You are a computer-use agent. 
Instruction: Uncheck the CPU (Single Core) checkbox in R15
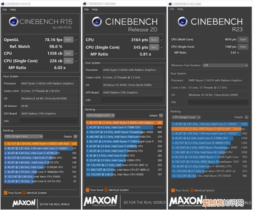tap(76, 60)
